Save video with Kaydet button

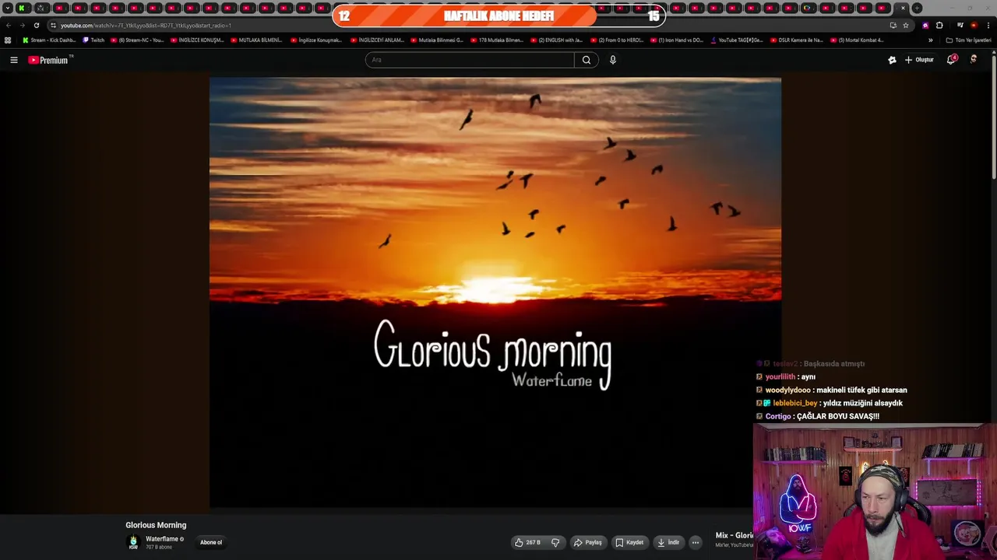tap(629, 542)
